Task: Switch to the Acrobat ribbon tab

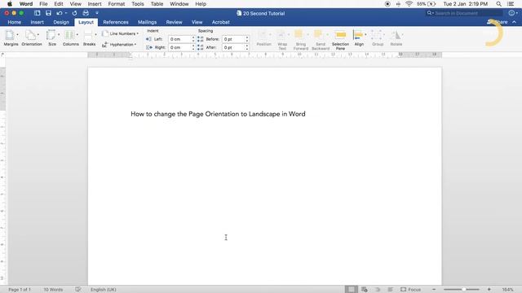Action: (221, 22)
